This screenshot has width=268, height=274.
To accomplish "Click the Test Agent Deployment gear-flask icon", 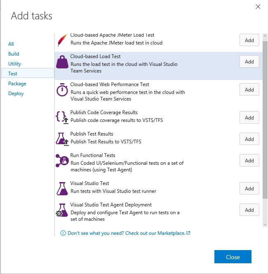I will point(62,210).
